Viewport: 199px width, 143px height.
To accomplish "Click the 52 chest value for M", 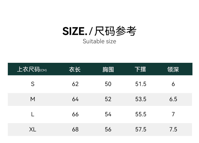I will coord(108,99).
